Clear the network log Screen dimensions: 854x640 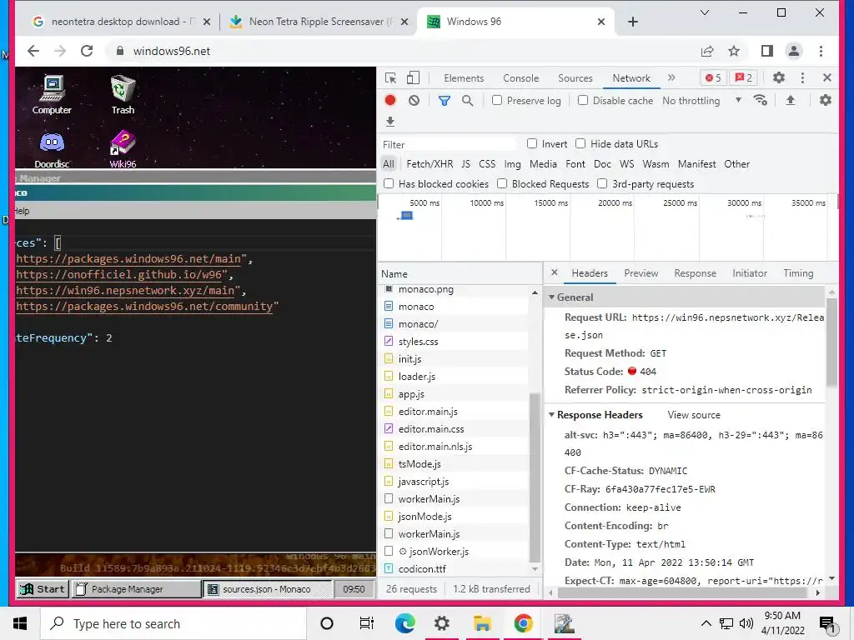click(x=414, y=100)
